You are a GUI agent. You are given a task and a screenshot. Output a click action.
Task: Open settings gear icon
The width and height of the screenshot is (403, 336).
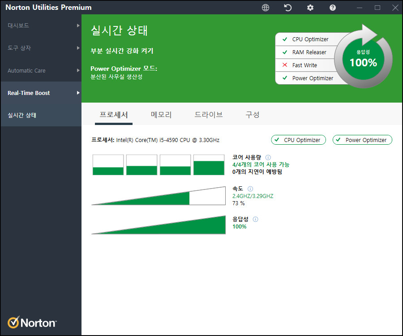pyautogui.click(x=310, y=8)
